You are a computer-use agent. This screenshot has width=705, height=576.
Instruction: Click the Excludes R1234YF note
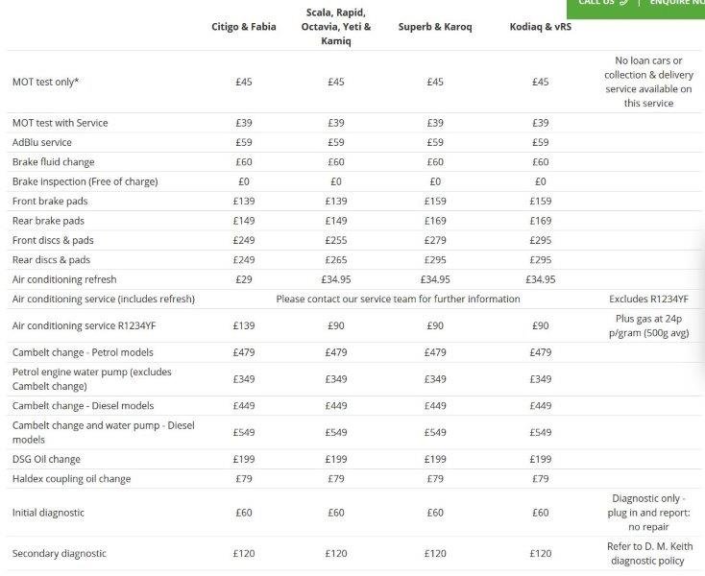click(648, 299)
